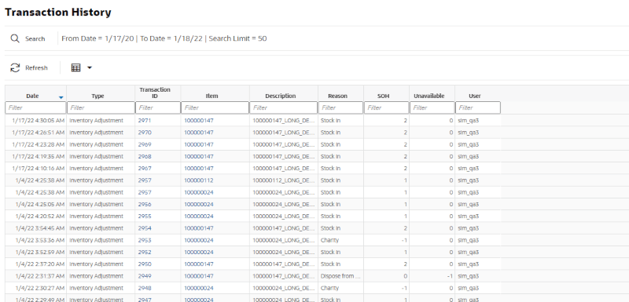
Task: Focus the Transaction ID filter field
Action: [x=158, y=107]
